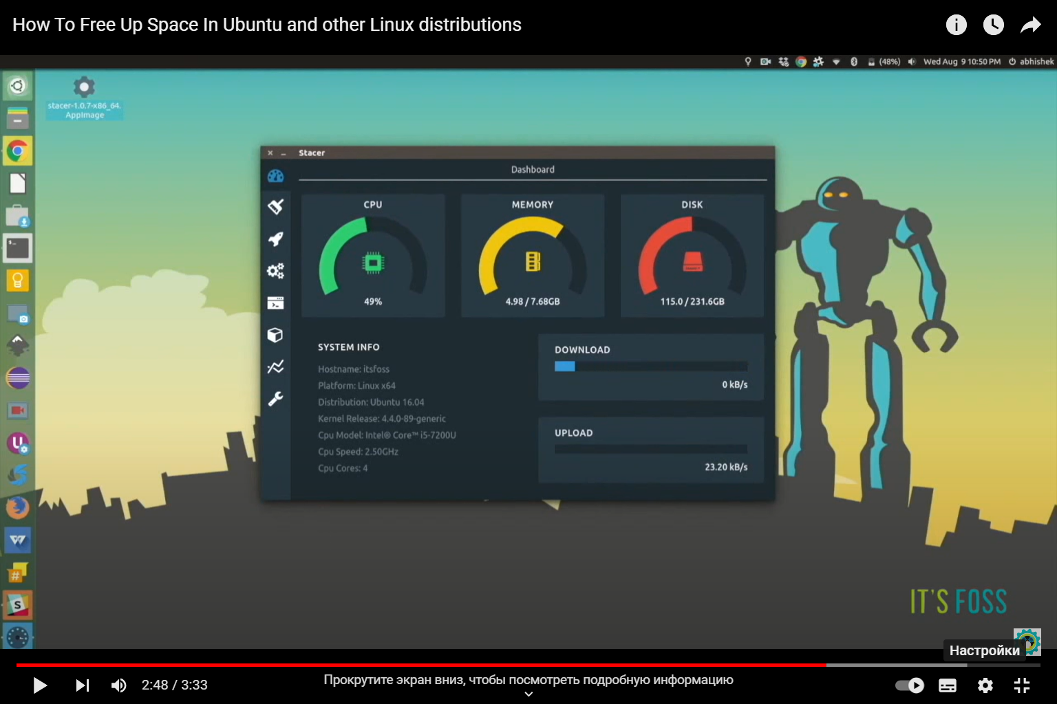Viewport: 1057px width, 704px height.
Task: Click the 23.20 kB/s upload value
Action: (x=726, y=467)
